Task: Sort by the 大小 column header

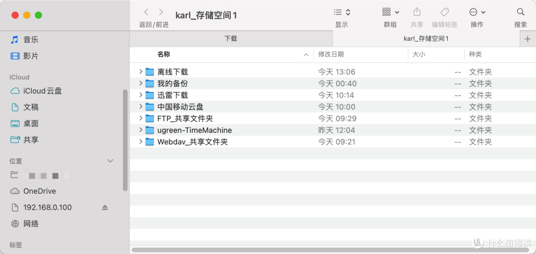Action: point(419,55)
